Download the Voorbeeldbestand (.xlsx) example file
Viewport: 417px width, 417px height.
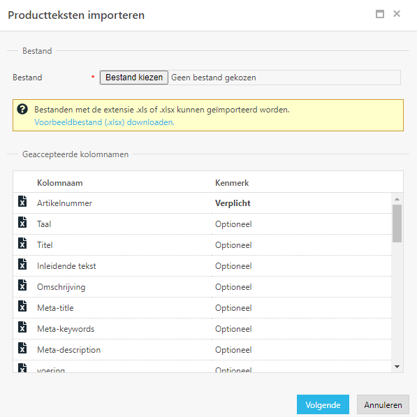tap(105, 122)
